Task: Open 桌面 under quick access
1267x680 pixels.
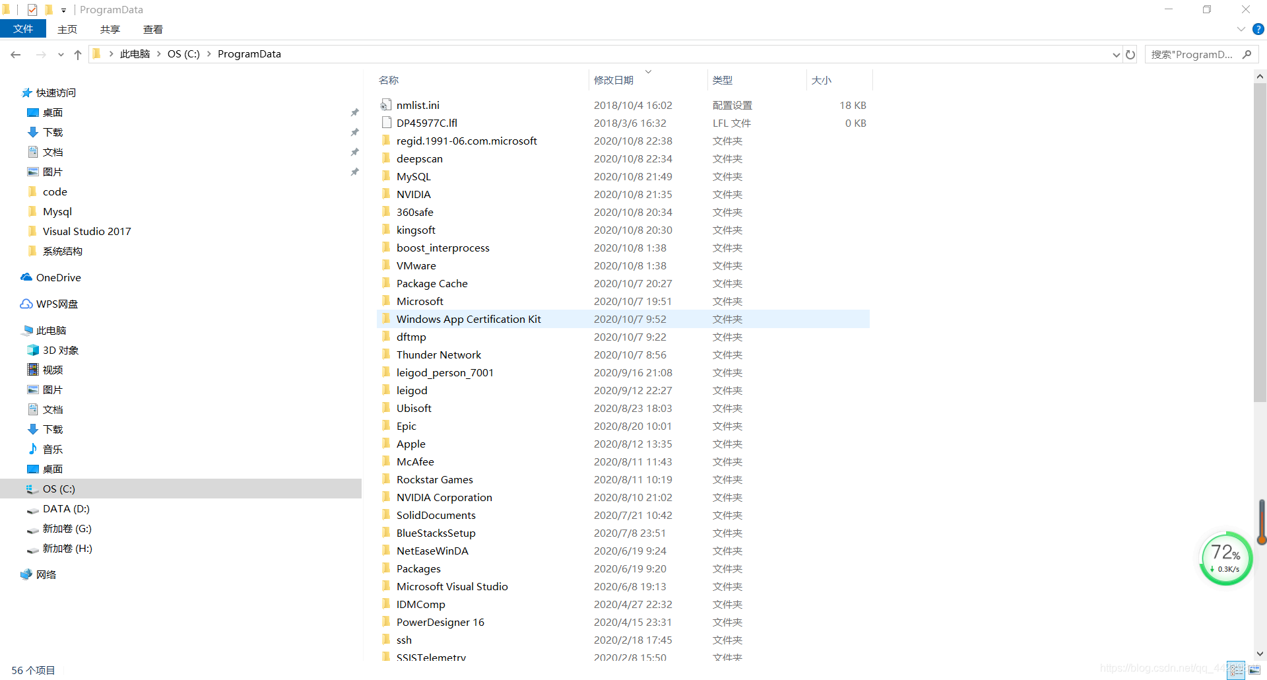Action: pos(53,113)
